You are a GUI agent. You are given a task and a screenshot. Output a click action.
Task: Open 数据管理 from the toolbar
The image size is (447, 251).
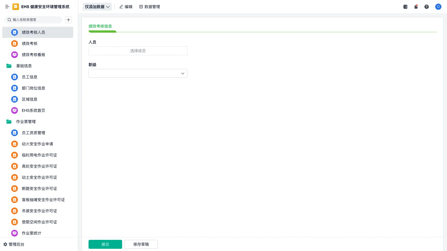[x=149, y=7]
